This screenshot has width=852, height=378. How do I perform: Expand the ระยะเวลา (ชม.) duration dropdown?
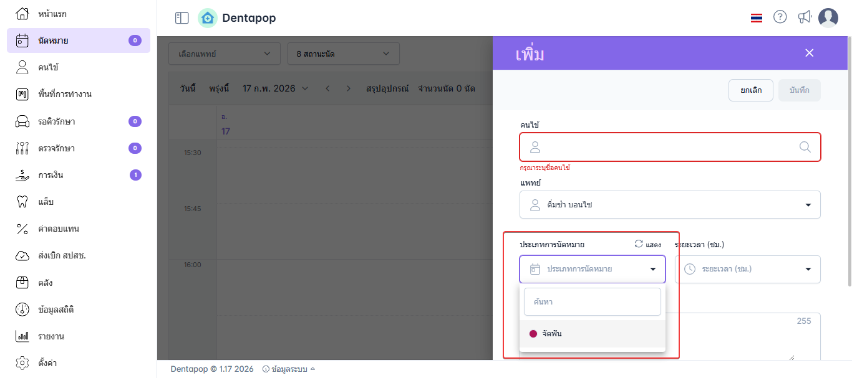pyautogui.click(x=747, y=270)
